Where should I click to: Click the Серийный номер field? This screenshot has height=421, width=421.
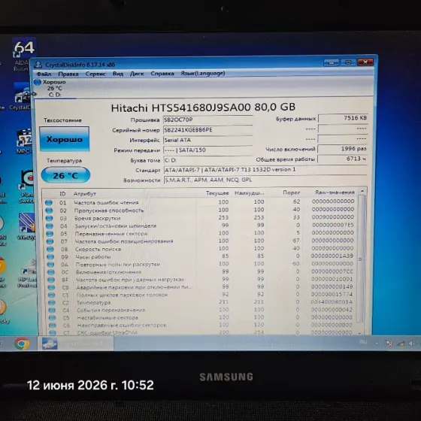tap(207, 130)
